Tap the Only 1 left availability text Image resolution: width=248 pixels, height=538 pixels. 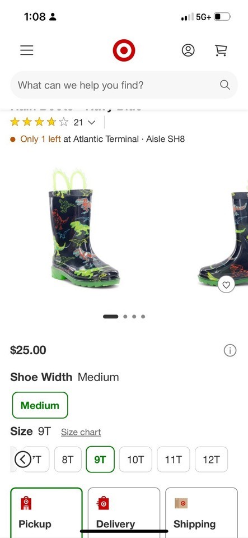pos(40,139)
